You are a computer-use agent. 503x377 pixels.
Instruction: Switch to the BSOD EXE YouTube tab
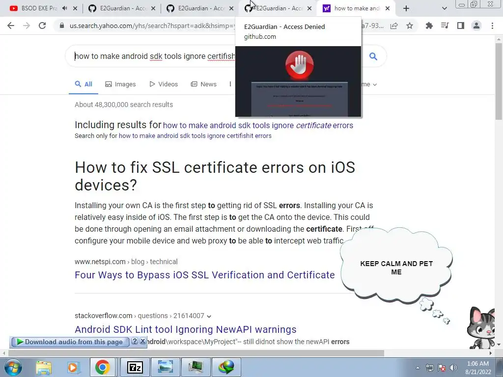(x=38, y=8)
